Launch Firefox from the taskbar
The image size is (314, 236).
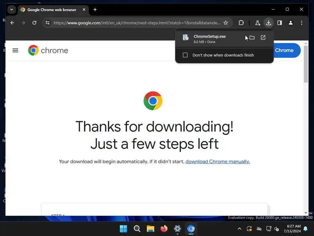164,229
